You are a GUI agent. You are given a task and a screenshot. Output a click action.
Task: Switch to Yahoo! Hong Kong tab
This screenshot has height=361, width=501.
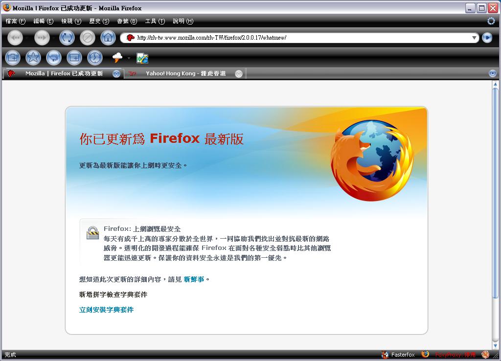pos(185,73)
